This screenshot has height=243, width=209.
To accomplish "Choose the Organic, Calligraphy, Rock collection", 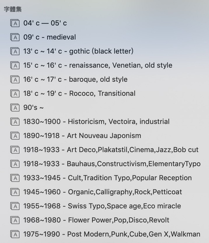I will coord(102,192).
